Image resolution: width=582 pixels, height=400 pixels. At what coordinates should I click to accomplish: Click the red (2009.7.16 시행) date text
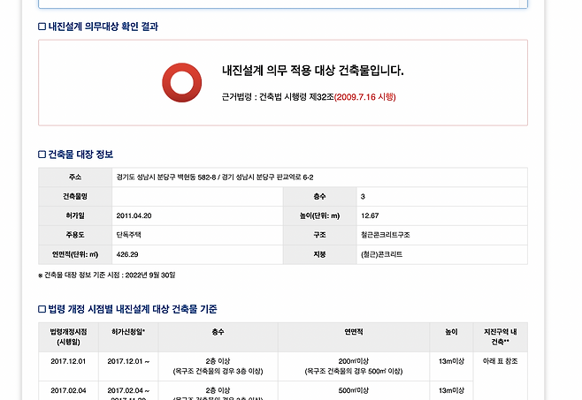point(364,96)
